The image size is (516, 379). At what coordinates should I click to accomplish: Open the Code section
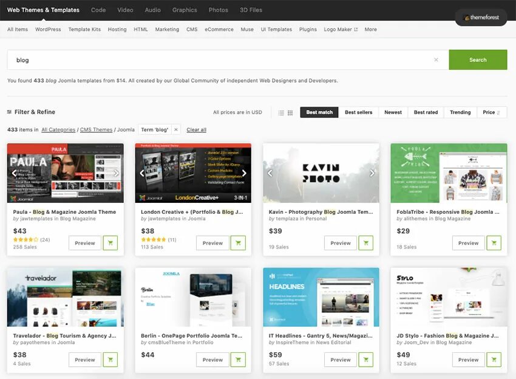point(98,10)
